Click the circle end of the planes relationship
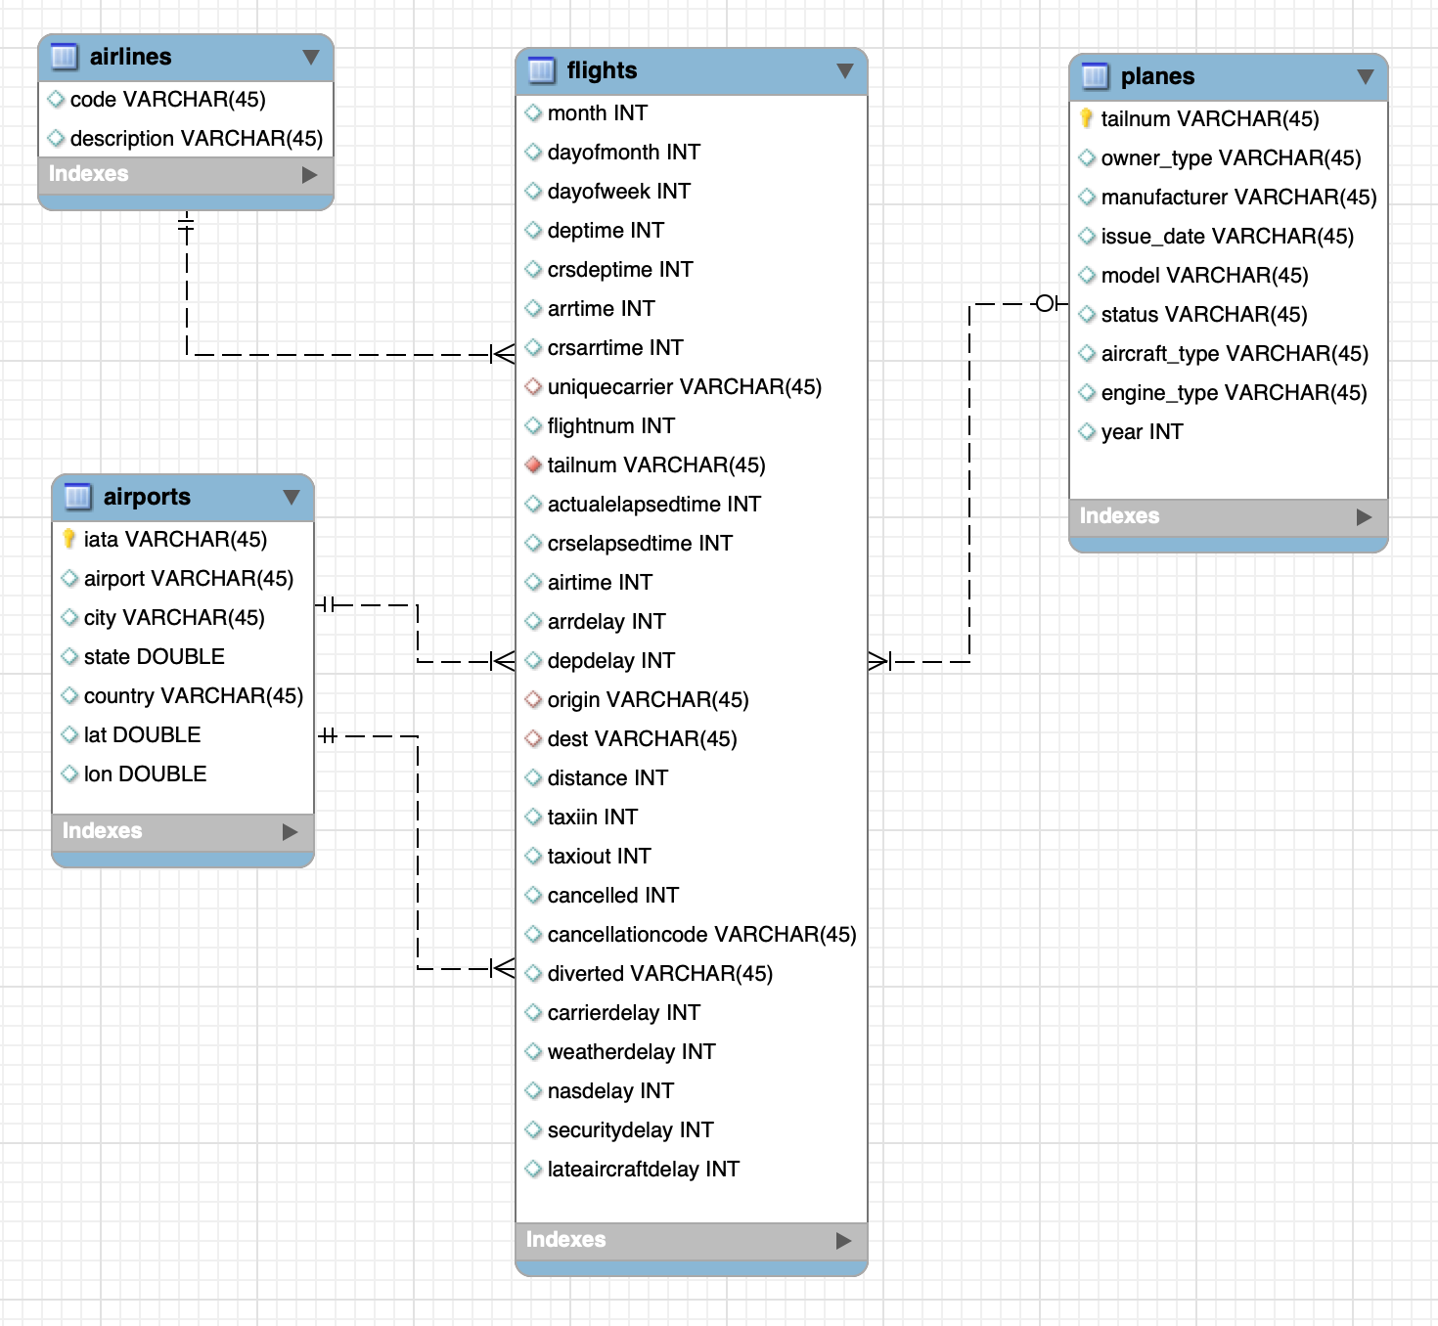Image resolution: width=1438 pixels, height=1326 pixels. point(1045,303)
